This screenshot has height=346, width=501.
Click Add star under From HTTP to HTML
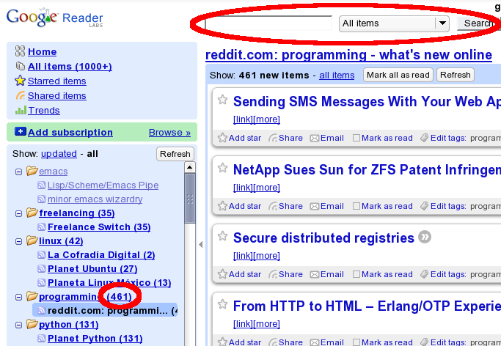240,342
